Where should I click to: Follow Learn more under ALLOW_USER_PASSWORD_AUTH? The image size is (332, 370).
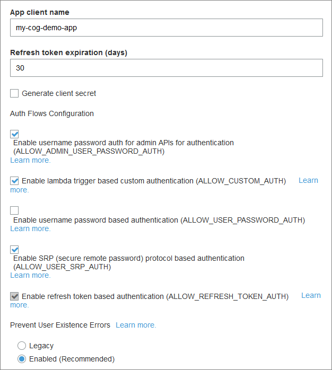coord(30,228)
